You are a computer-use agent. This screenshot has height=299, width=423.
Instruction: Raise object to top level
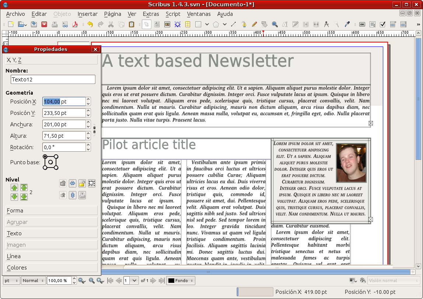tap(24, 188)
